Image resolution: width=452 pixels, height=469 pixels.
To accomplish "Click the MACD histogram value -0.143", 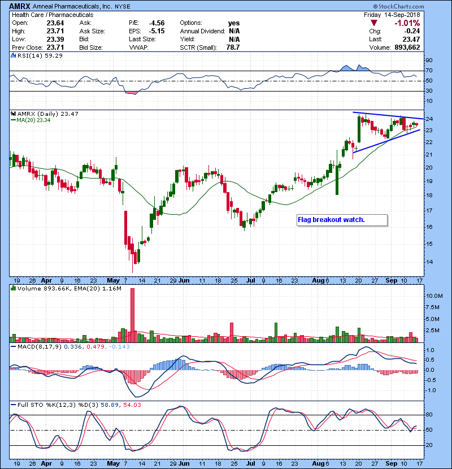I will click(119, 347).
